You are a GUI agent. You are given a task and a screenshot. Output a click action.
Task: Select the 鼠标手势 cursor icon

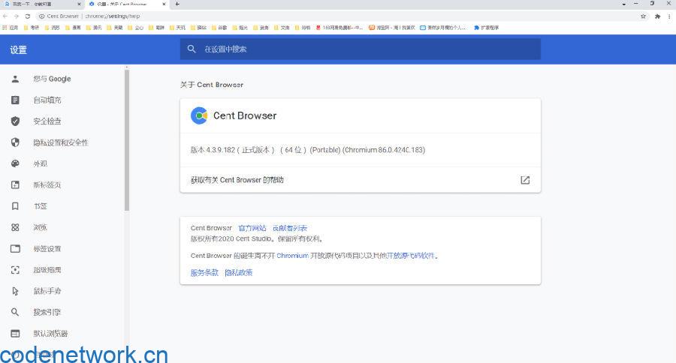point(15,291)
